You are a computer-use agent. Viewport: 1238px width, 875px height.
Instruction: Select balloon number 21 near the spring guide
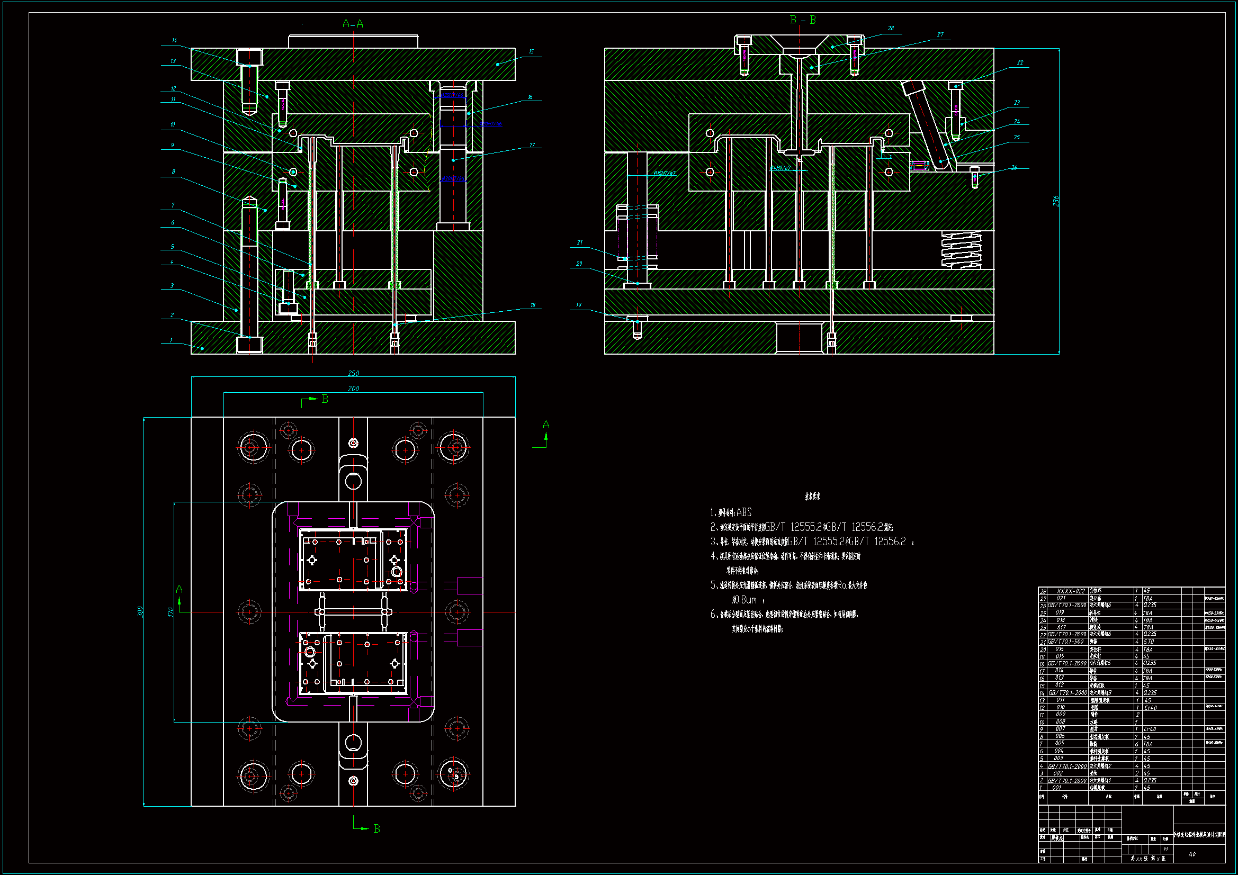(x=580, y=242)
